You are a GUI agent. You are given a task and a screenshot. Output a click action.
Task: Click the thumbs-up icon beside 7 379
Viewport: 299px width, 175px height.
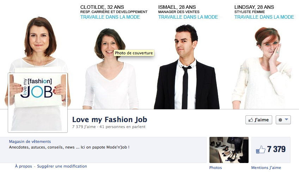click(x=260, y=150)
